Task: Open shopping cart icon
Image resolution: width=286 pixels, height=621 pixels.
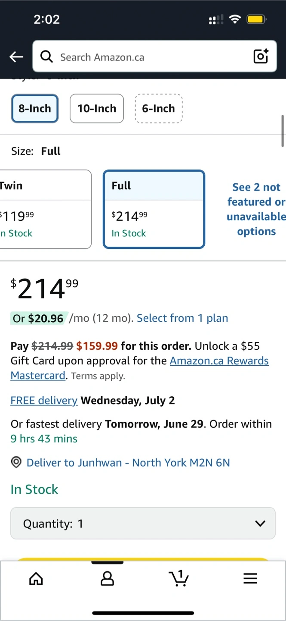Action: pyautogui.click(x=178, y=578)
